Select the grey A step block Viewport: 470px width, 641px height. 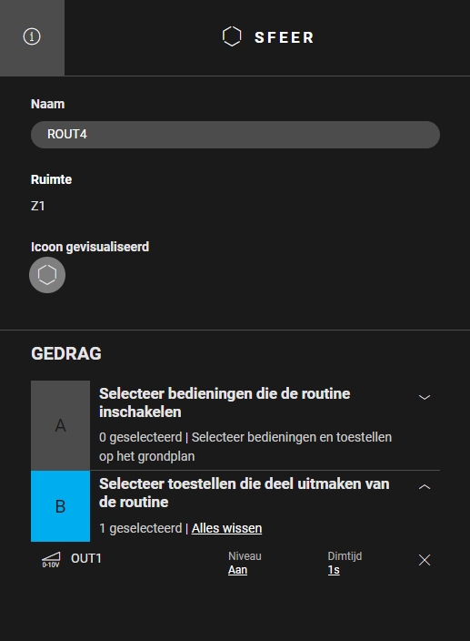pyautogui.click(x=60, y=425)
